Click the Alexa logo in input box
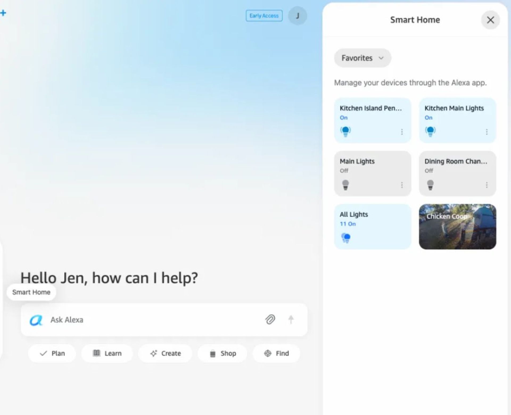Screen dimensions: 511x415 coord(36,320)
